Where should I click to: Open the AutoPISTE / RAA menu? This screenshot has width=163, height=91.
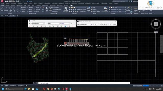coord(95,3)
